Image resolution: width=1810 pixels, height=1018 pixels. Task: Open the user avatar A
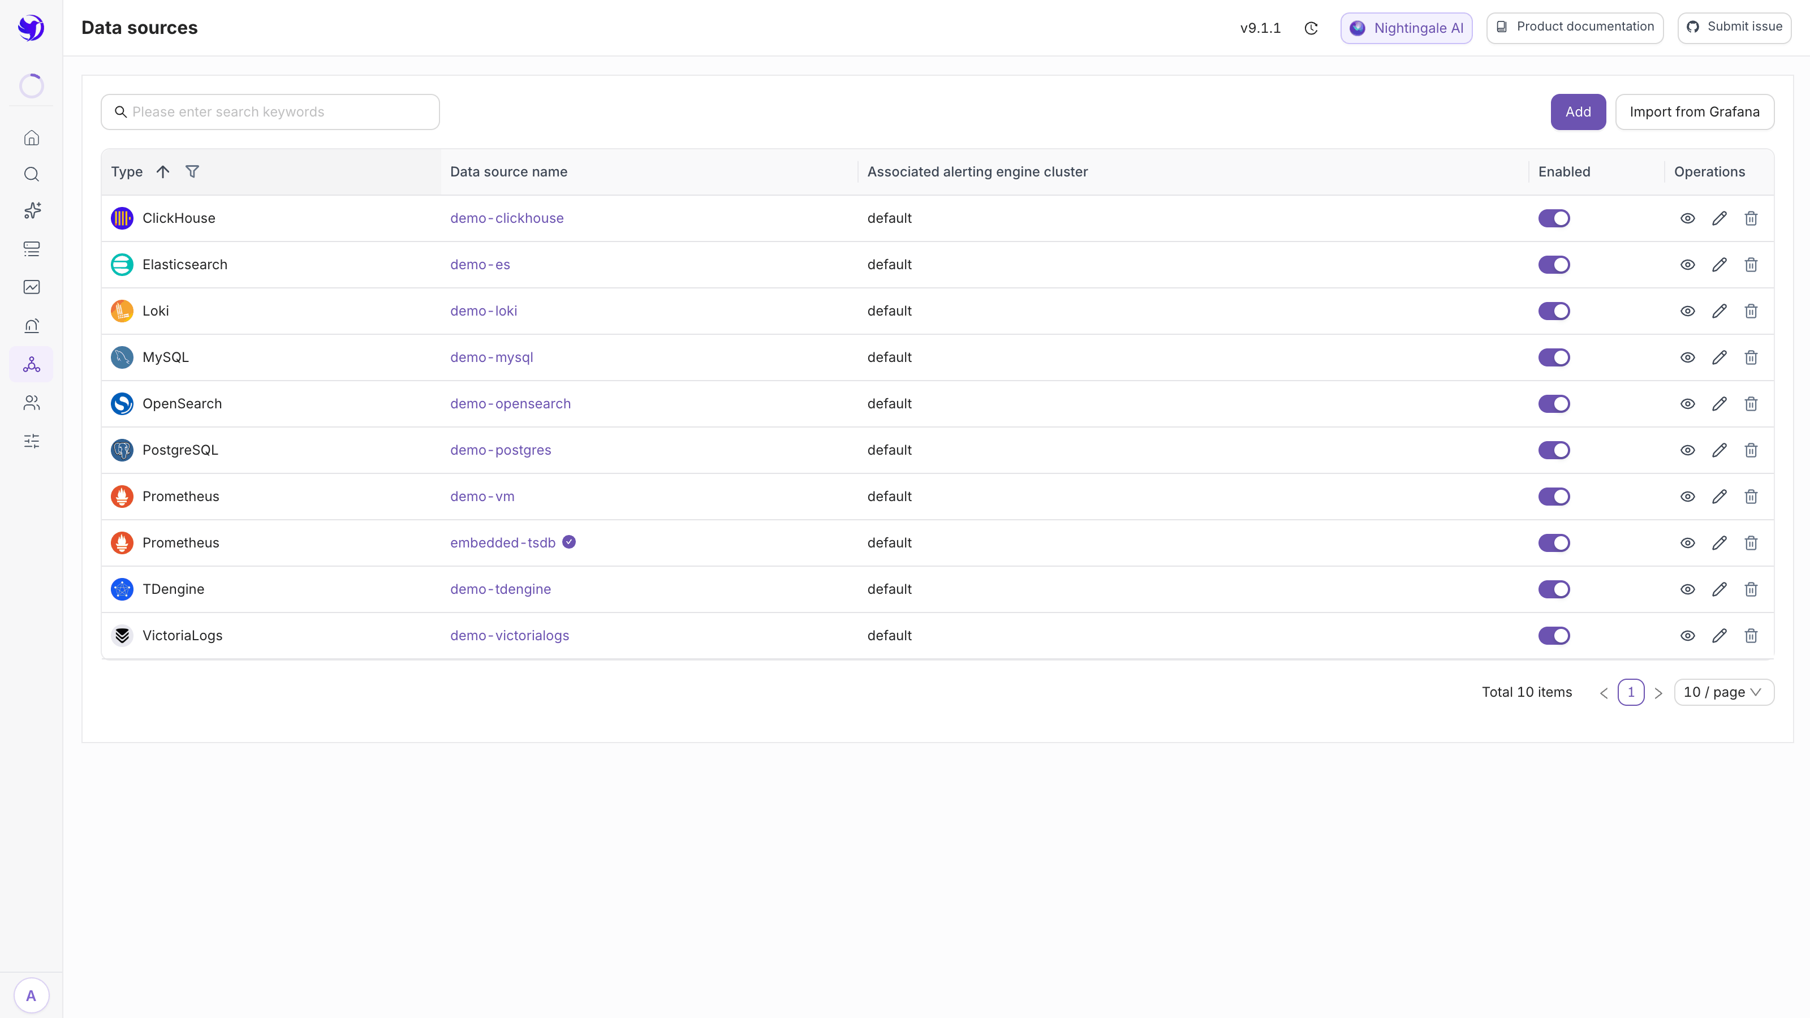pyautogui.click(x=31, y=995)
